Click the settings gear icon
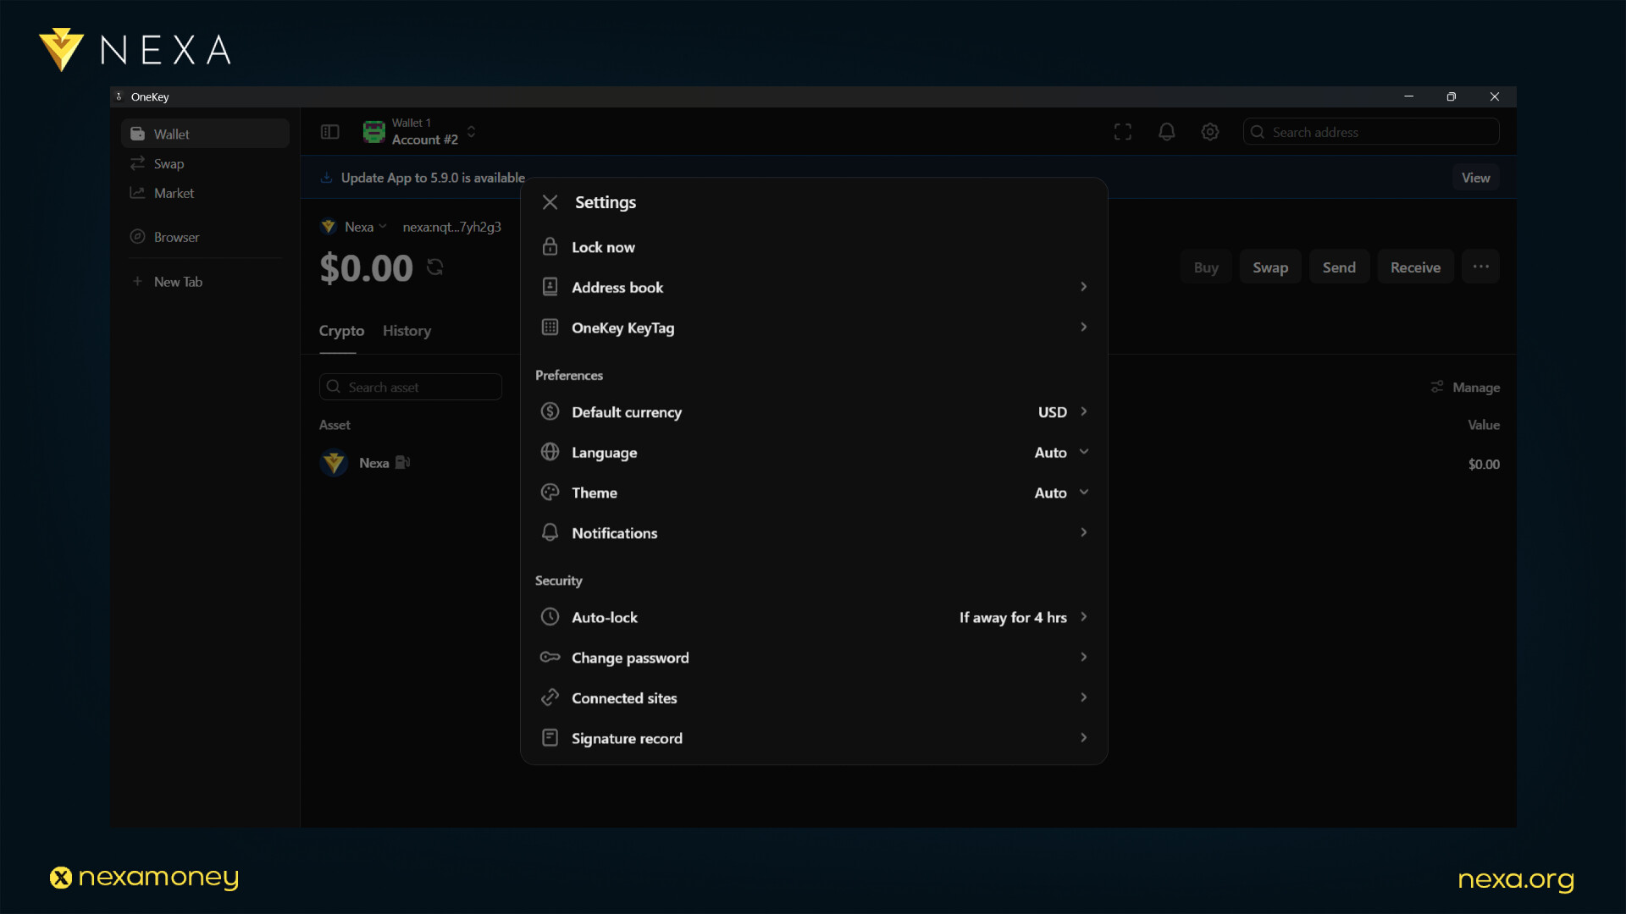 tap(1210, 132)
